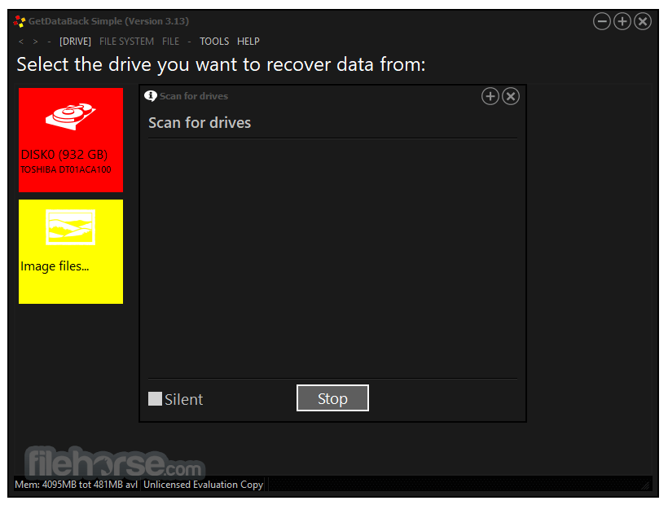
Task: Open the TOOLS menu
Action: click(x=214, y=42)
